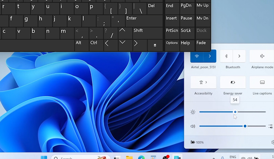Toggle the Wi-Fi quick setting on or off
Viewport: 274px width, 159px height.
pyautogui.click(x=197, y=56)
